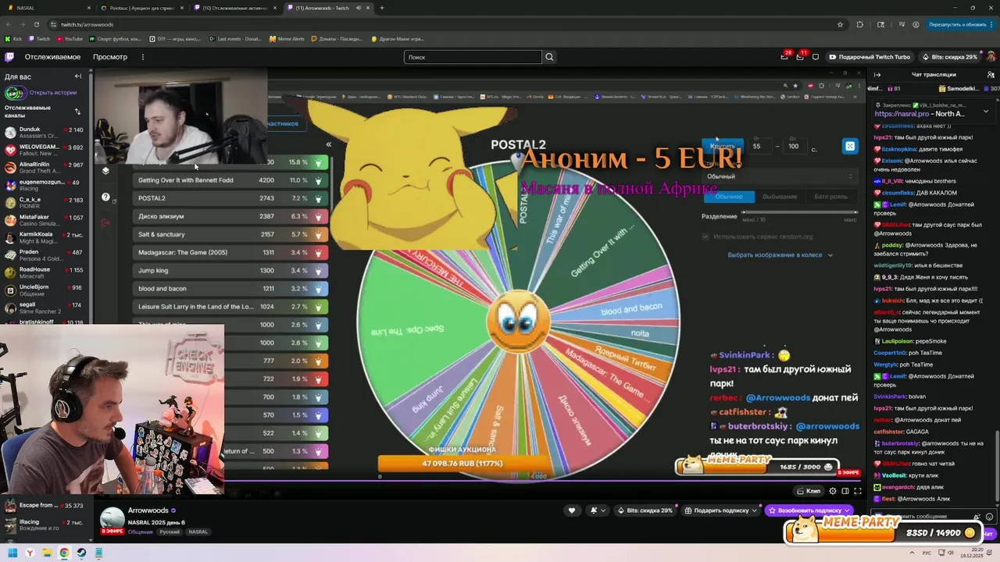The image size is (1000, 562).
Task: Open the whispers speech bubble icon
Action: [x=816, y=57]
